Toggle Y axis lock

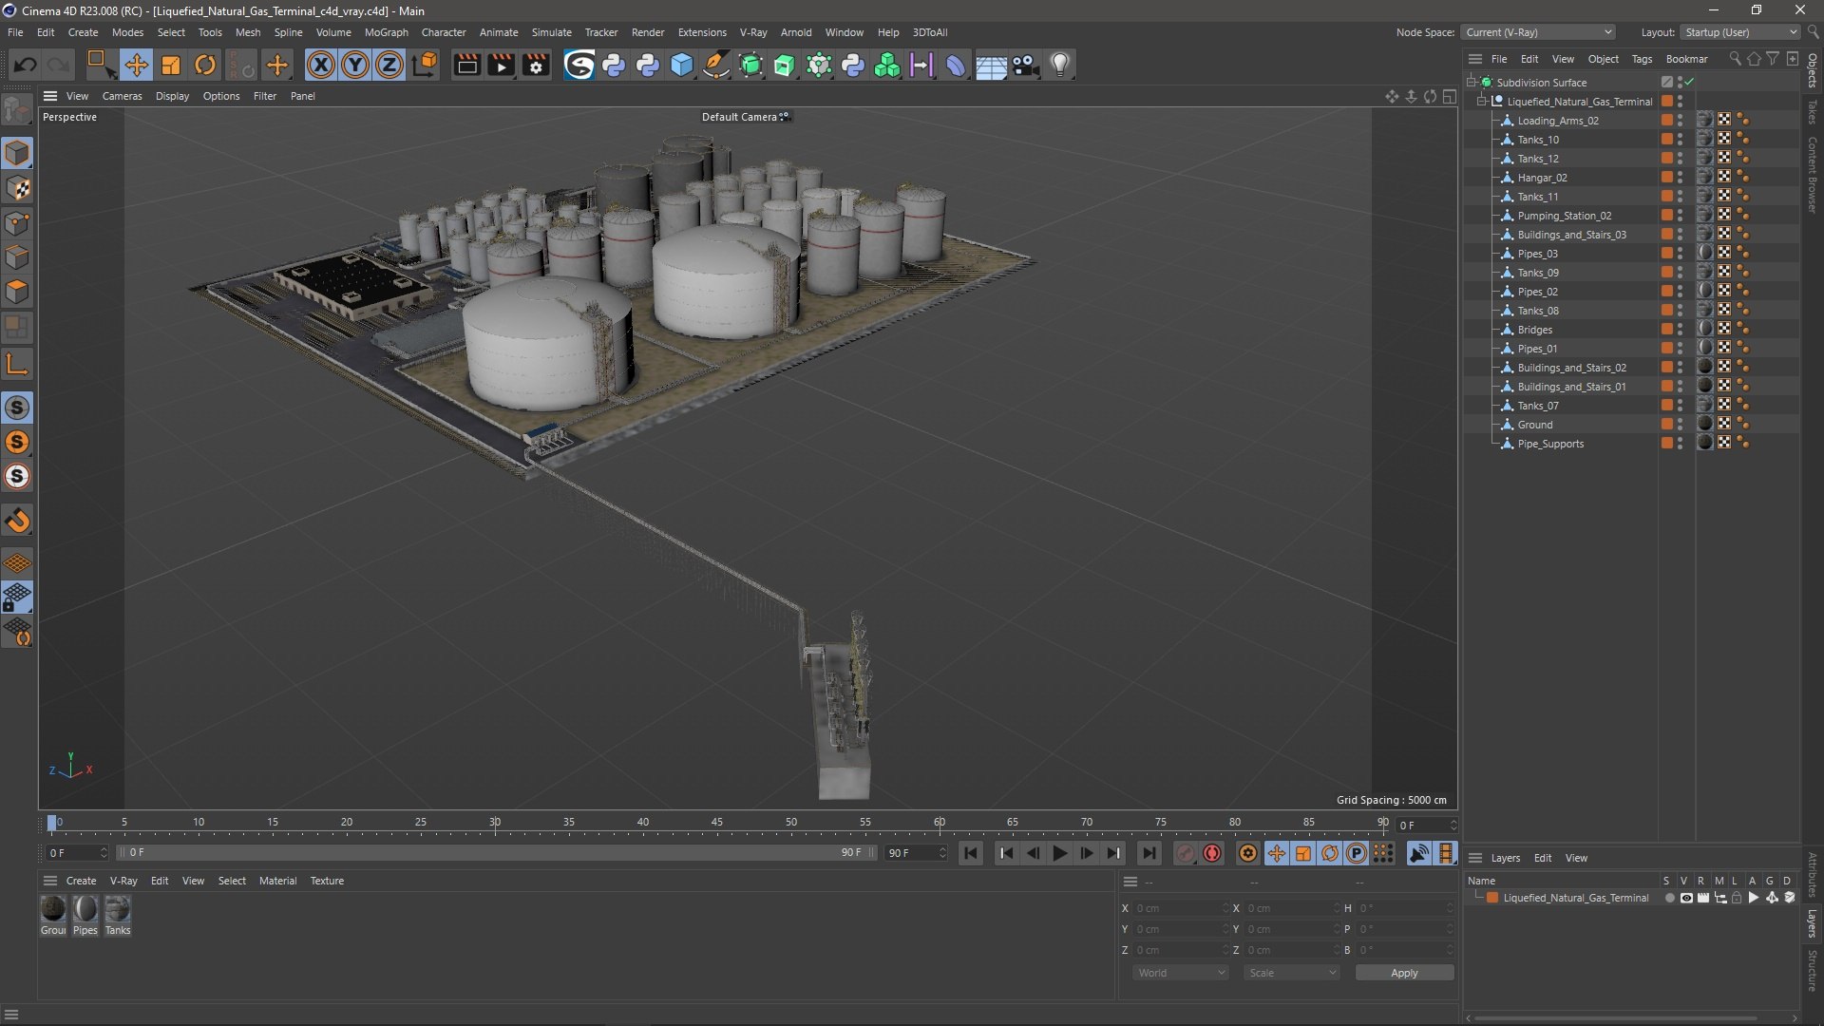(355, 65)
